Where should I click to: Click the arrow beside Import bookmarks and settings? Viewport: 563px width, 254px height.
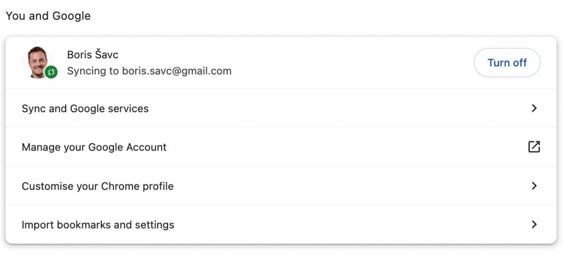pos(534,225)
